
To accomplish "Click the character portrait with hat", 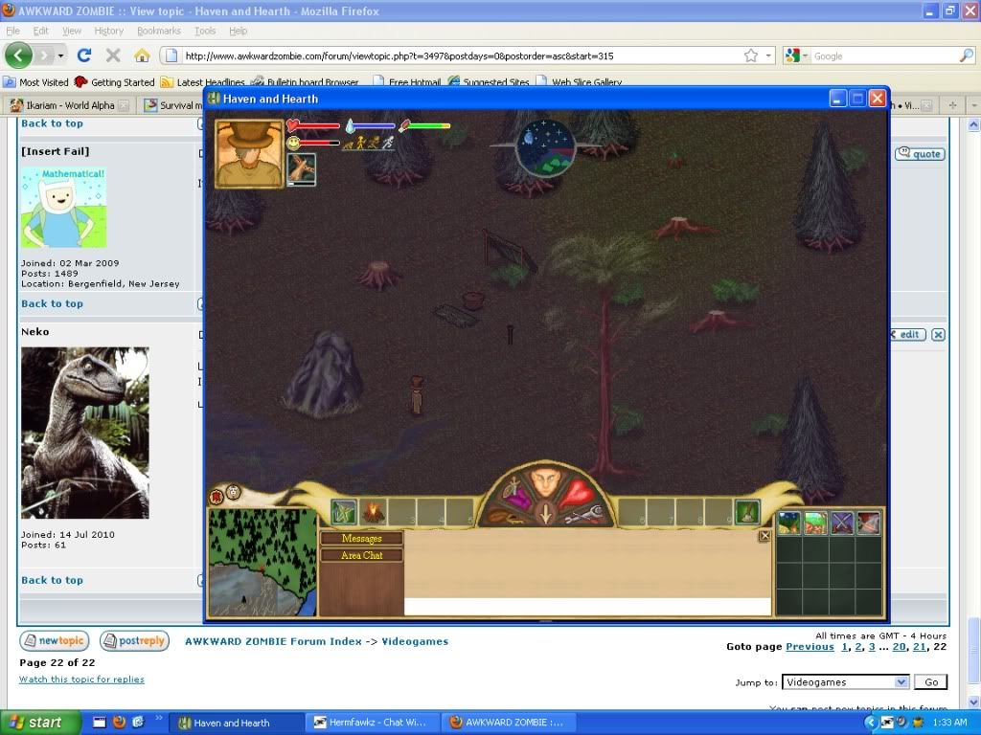I will pos(249,153).
